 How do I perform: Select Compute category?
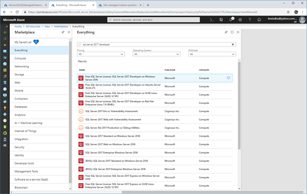39,58
